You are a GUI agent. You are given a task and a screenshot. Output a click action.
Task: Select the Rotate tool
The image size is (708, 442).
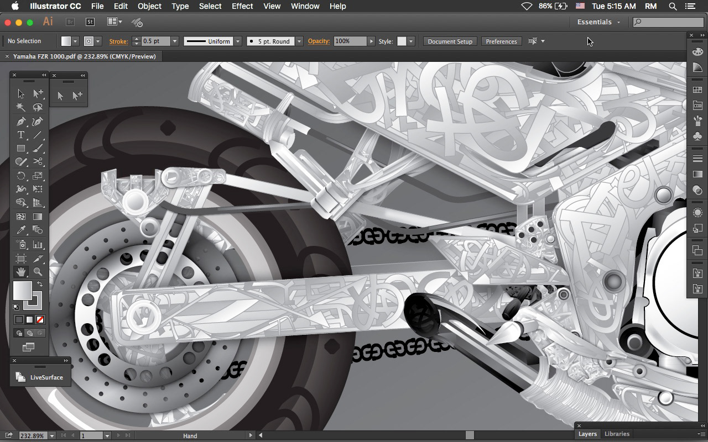[x=21, y=176]
